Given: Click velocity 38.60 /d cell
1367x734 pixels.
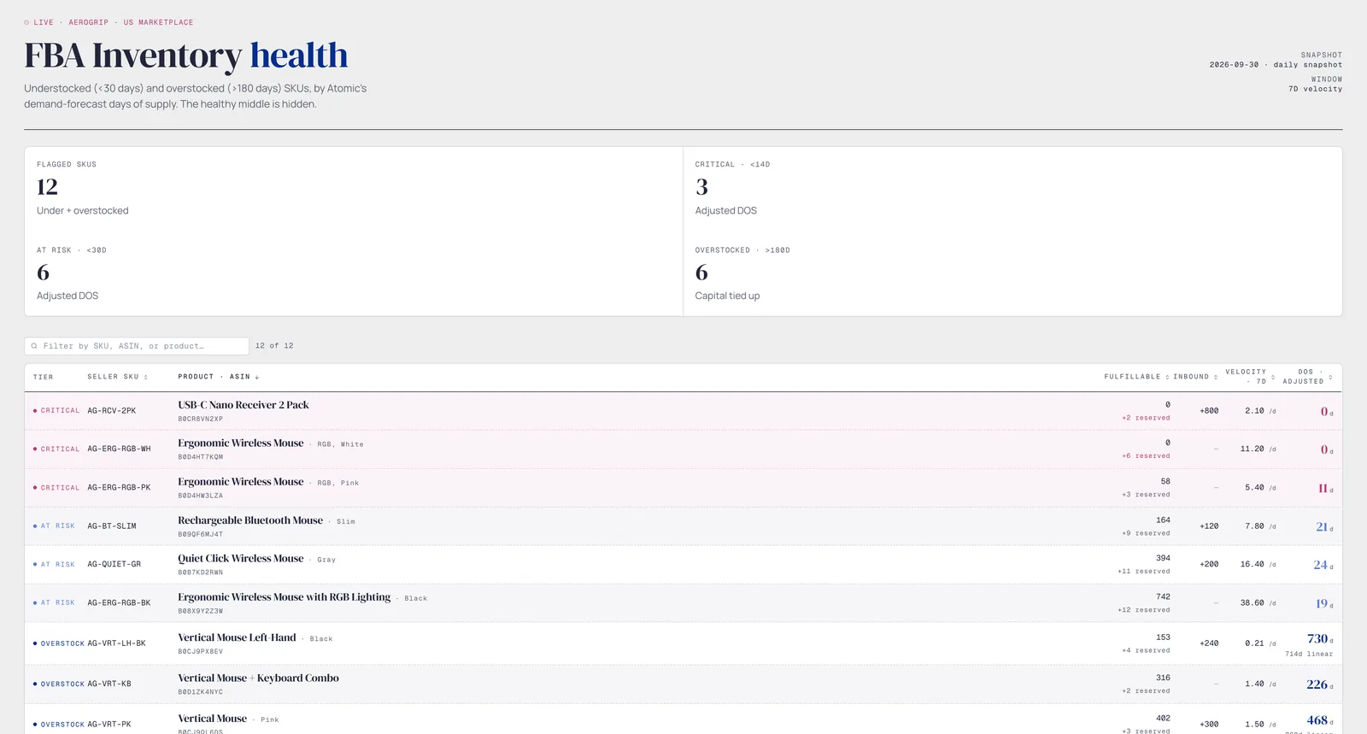Looking at the screenshot, I should 1258,603.
